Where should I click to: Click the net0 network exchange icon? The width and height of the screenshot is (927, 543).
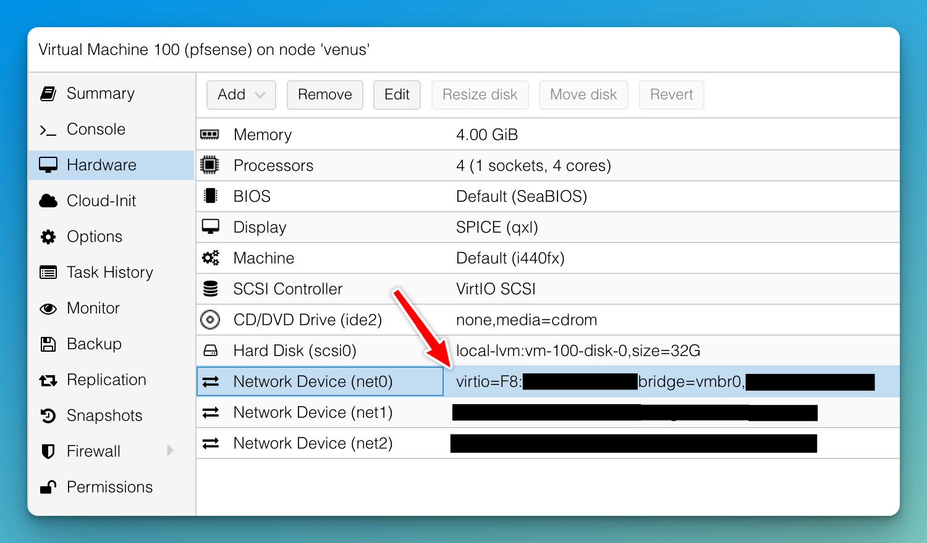click(211, 381)
